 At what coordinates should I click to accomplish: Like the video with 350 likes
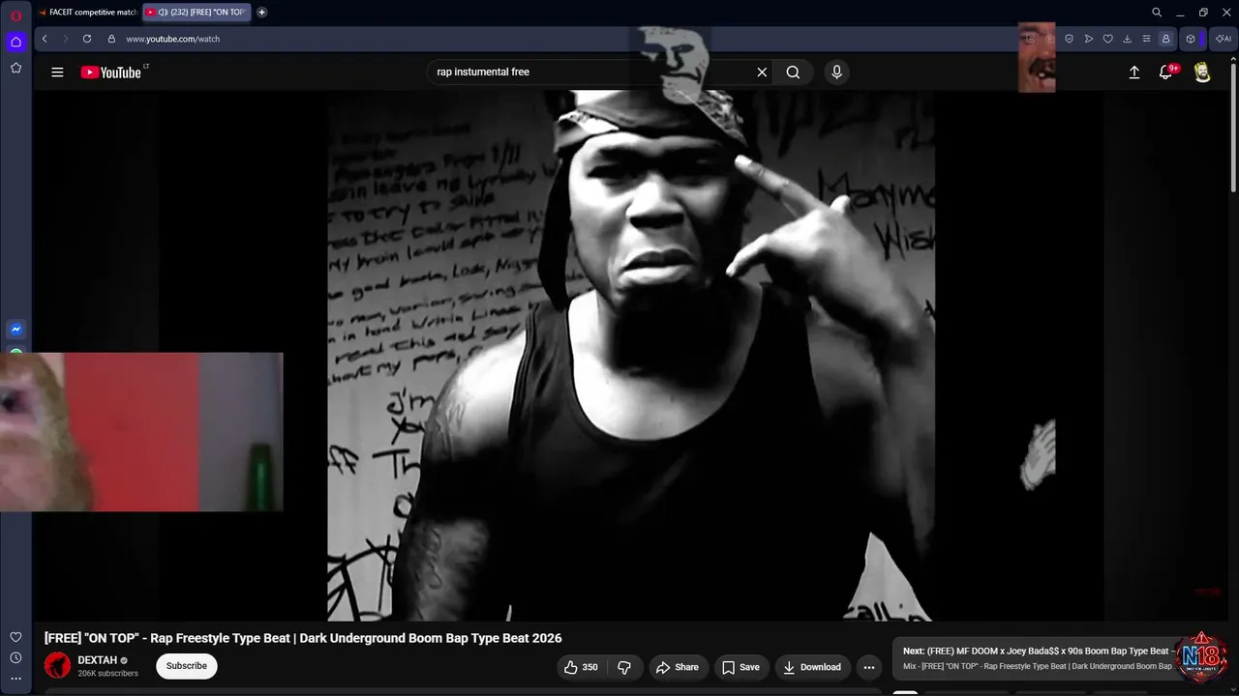click(x=581, y=667)
